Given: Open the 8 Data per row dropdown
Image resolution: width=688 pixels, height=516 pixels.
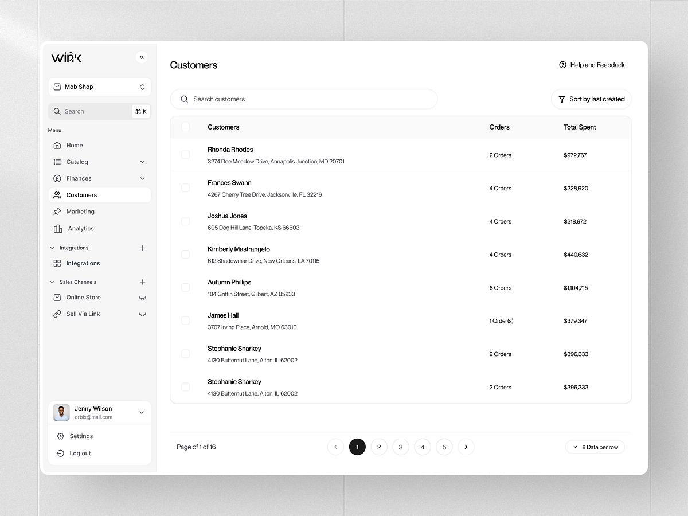Looking at the screenshot, I should [595, 447].
